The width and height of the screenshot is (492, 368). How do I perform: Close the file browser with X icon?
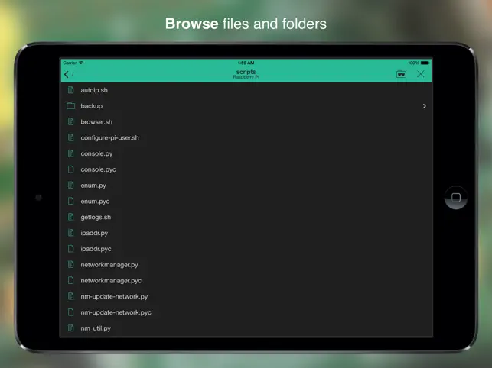421,74
